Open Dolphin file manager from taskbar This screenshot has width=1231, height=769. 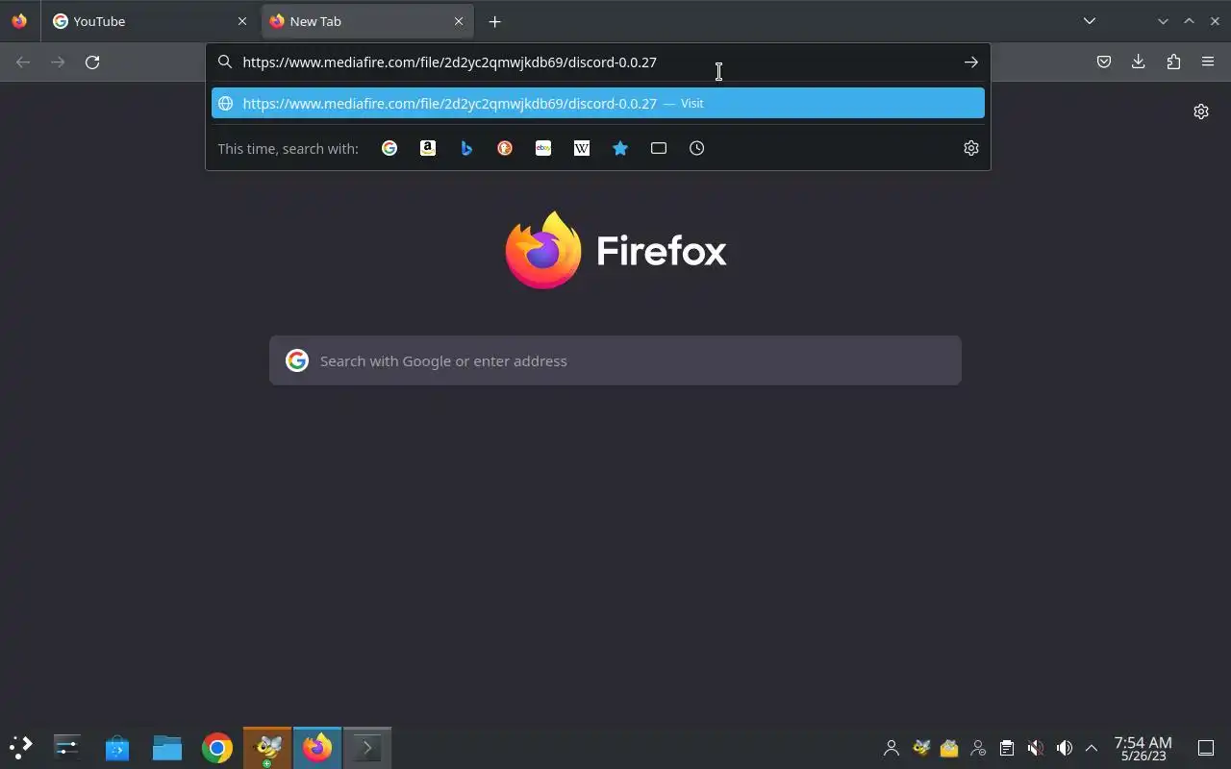pos(167,747)
